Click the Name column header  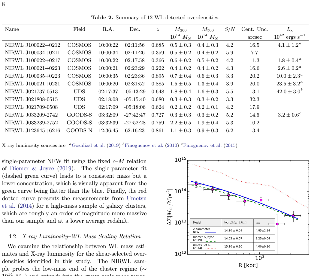12,29
